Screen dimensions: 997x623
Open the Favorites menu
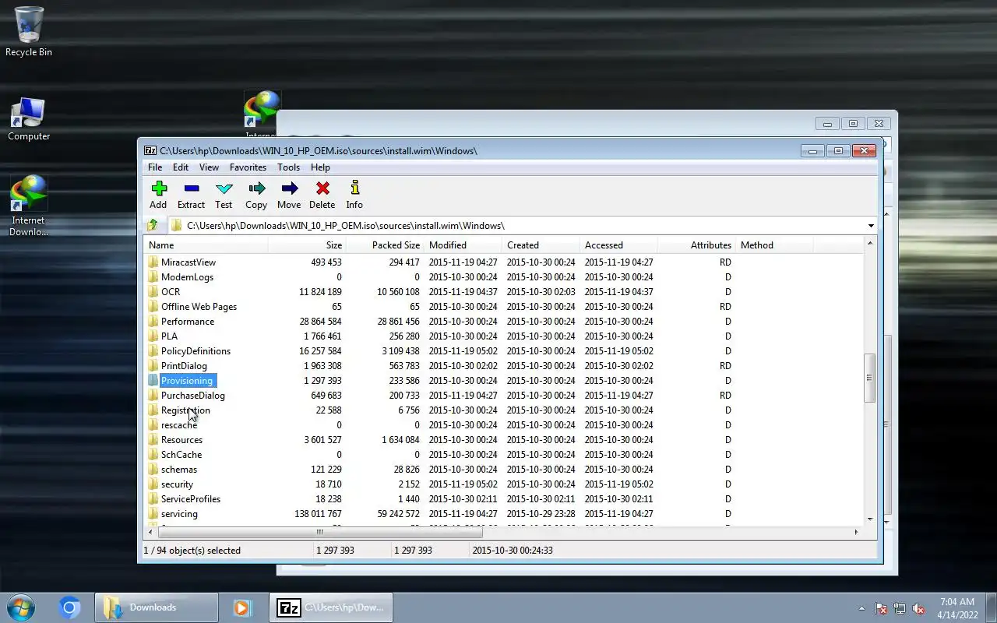coord(248,167)
